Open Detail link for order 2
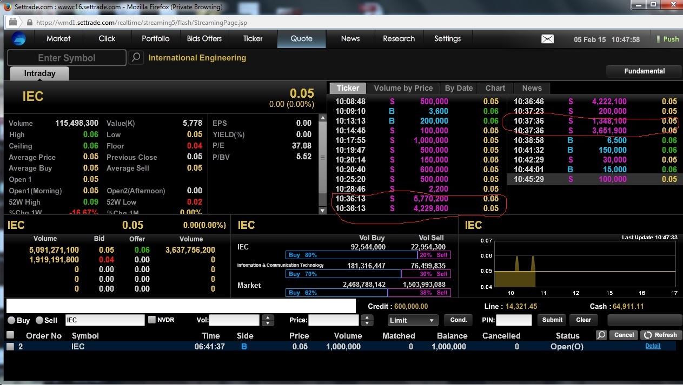This screenshot has width=683, height=385. [x=653, y=346]
